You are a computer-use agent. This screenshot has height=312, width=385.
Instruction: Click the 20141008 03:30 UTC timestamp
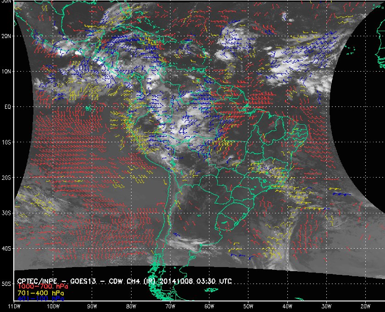(x=196, y=281)
